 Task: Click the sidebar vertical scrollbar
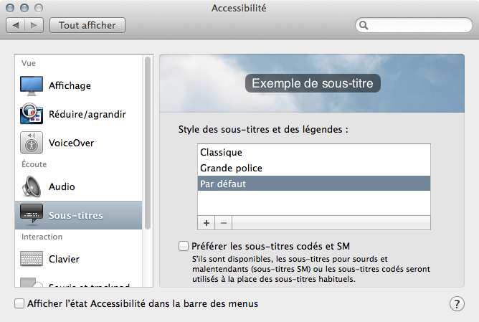point(148,143)
